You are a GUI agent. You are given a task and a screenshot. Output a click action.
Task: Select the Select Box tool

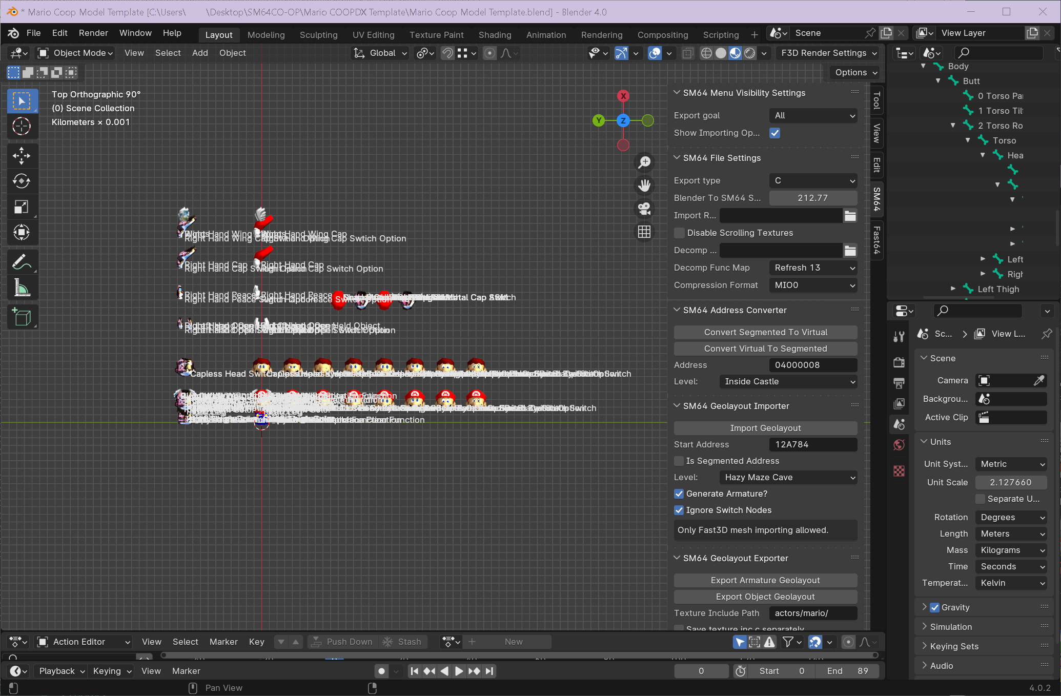tap(22, 101)
